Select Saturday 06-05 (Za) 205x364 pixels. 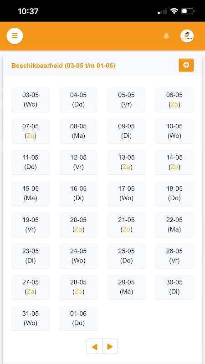click(174, 100)
